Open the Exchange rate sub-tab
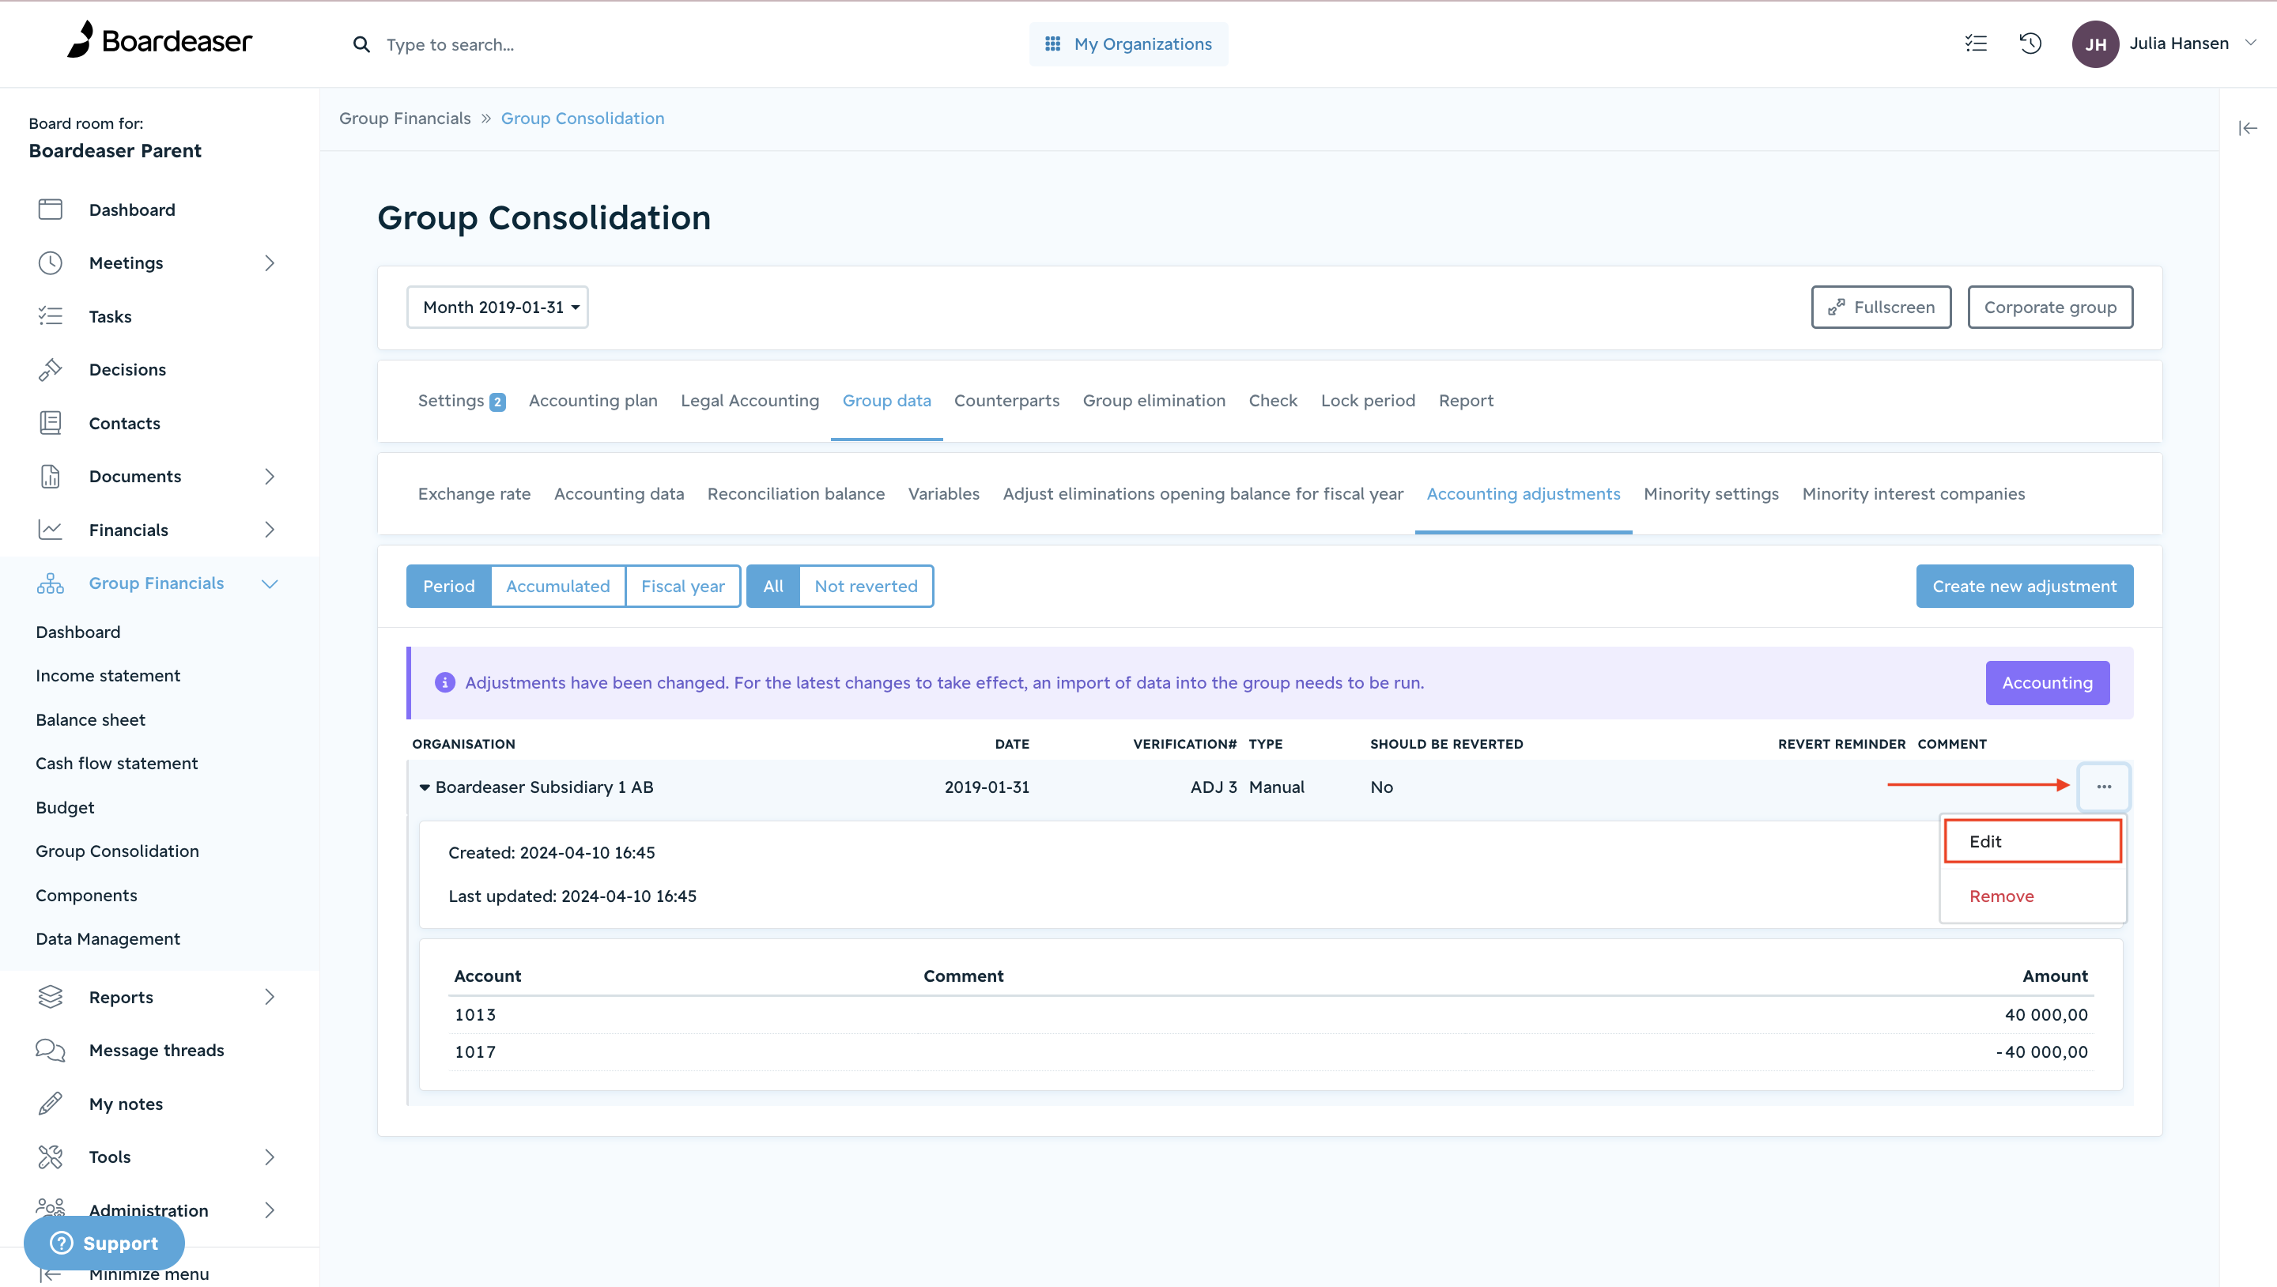 474,494
